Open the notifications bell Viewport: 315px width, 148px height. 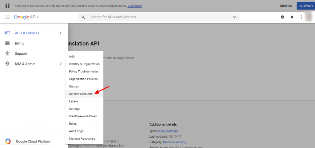click(292, 17)
